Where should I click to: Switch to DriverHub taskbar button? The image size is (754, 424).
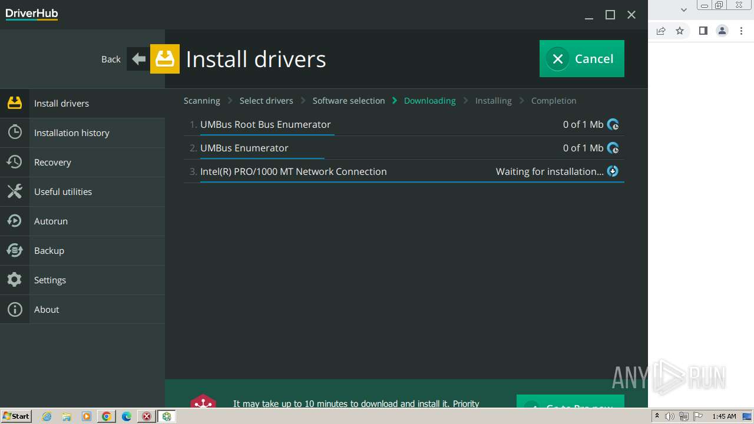click(x=167, y=416)
